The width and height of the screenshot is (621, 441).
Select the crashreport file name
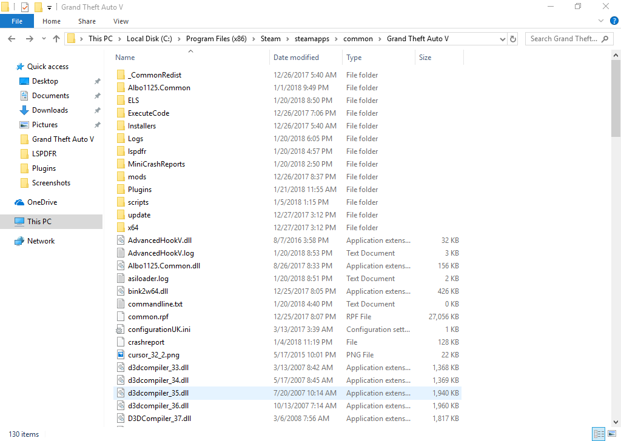[x=146, y=342]
